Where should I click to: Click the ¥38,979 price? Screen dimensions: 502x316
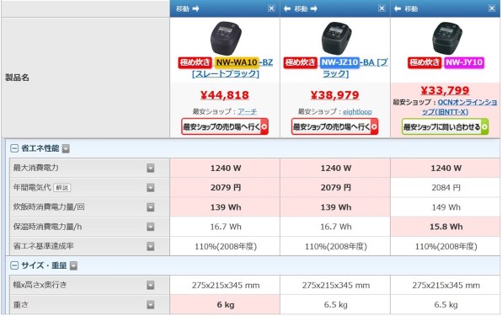click(335, 95)
